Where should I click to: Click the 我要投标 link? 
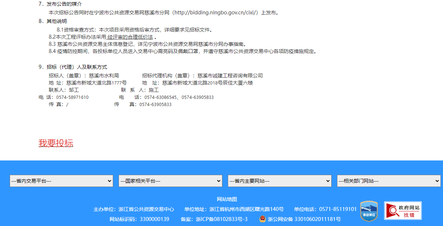[x=56, y=143]
